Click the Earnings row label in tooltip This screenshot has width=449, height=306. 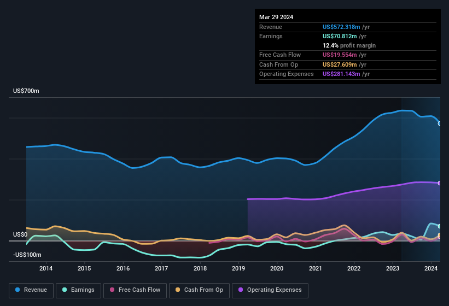pos(271,36)
